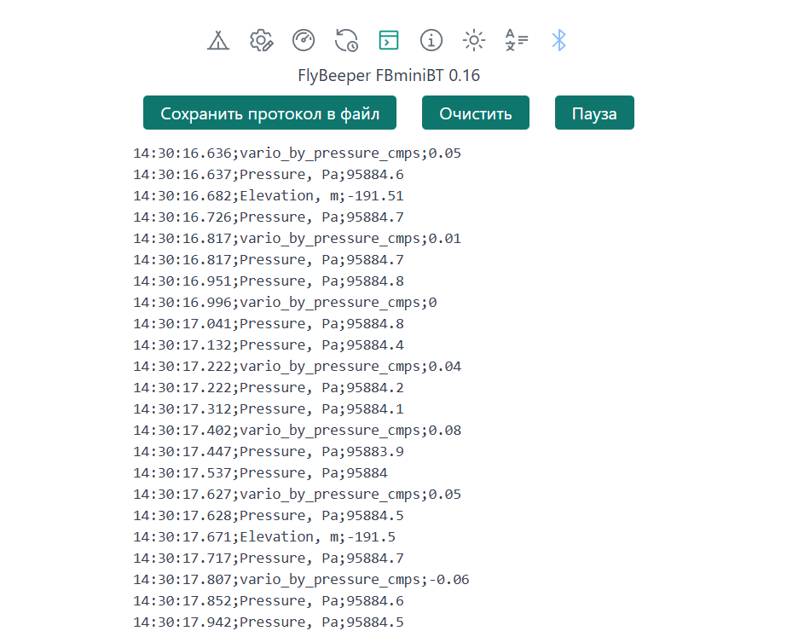Open the info circle icon
Screen dimensions: 787x631
point(431,40)
